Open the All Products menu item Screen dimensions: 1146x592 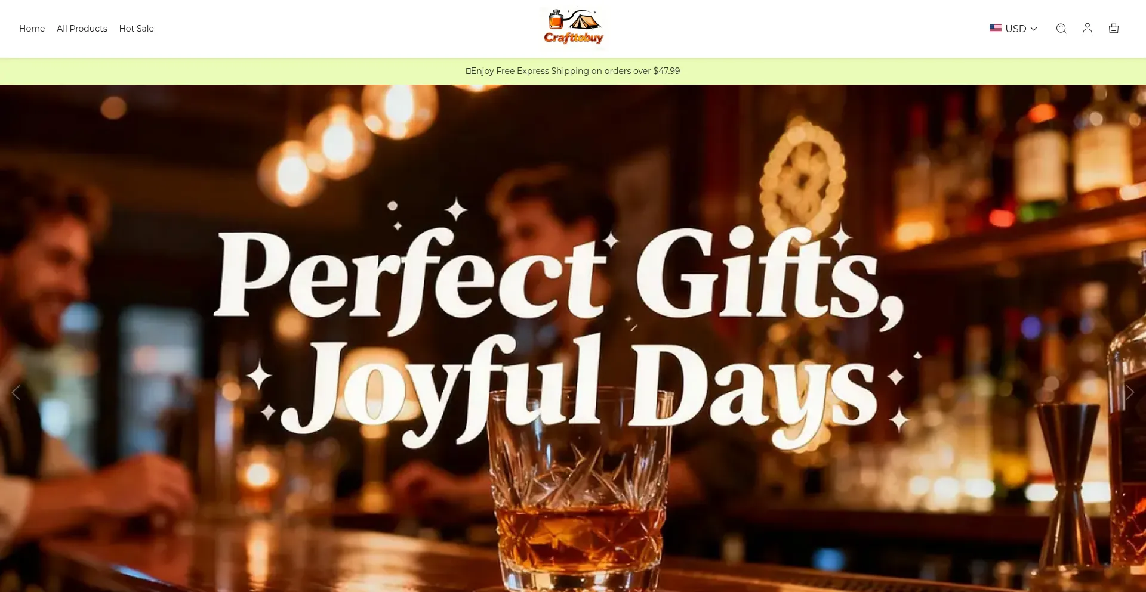click(x=82, y=29)
